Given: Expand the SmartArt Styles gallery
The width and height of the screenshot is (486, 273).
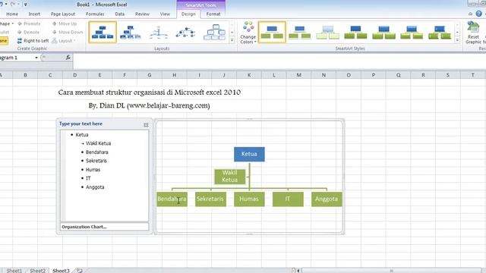Looking at the screenshot, I should pyautogui.click(x=457, y=40).
